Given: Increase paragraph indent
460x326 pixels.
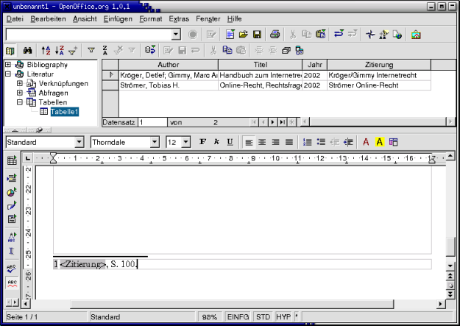Looking at the screenshot, I should (348, 142).
